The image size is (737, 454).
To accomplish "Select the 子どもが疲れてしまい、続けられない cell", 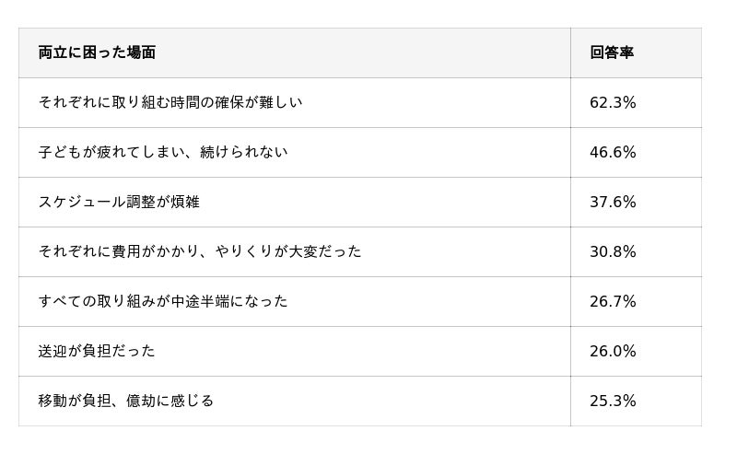I will click(163, 152).
